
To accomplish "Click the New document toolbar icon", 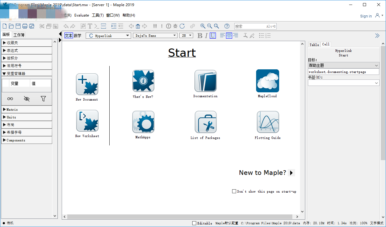I will click(x=4, y=26).
